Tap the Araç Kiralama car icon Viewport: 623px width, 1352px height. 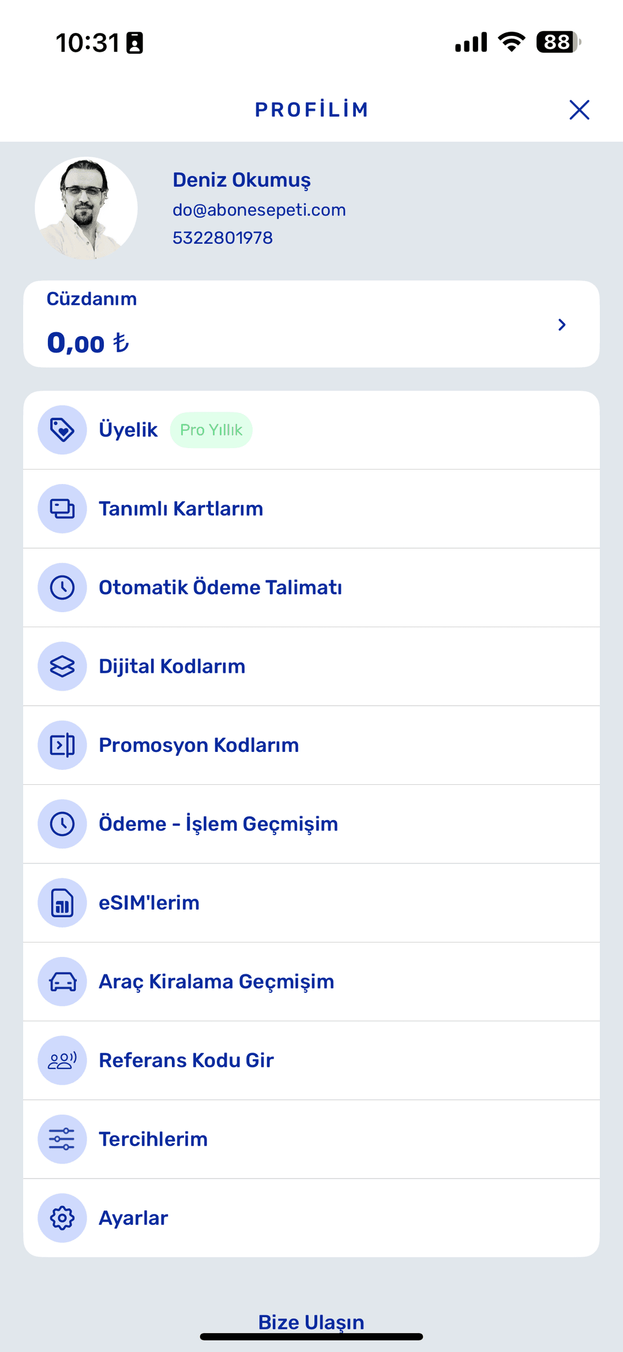coord(62,982)
